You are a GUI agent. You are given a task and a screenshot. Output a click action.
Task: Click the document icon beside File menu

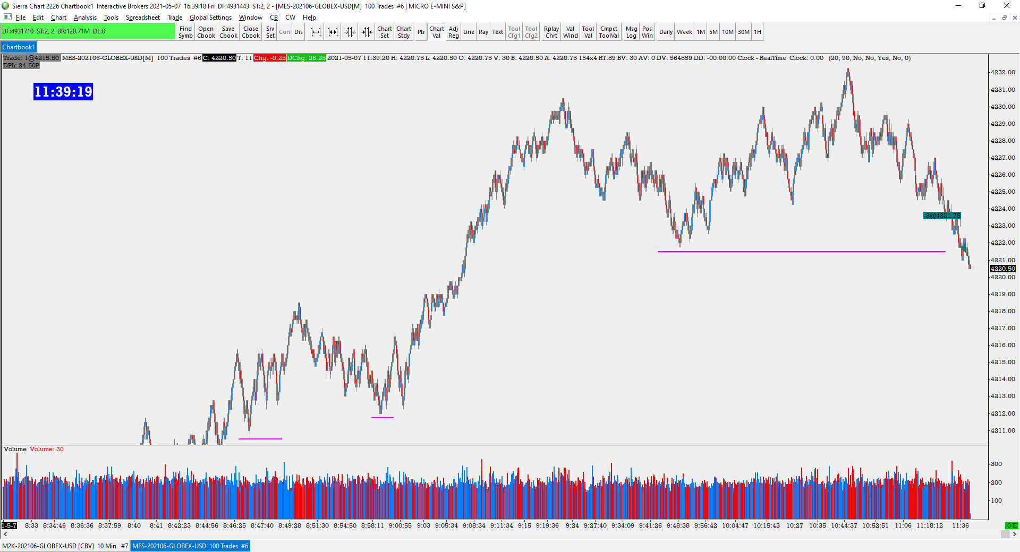[x=7, y=18]
